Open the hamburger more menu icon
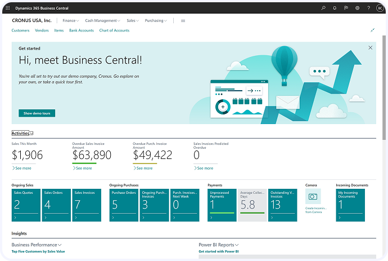This screenshot has width=388, height=261. 183,21
